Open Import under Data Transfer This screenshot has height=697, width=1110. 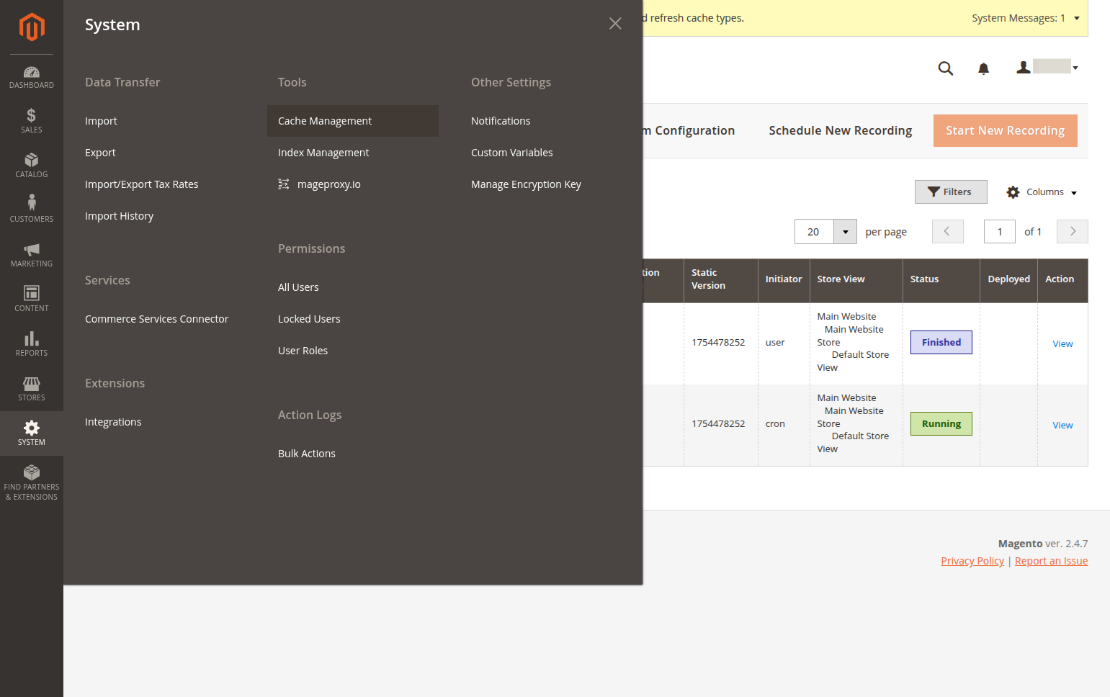pos(101,121)
